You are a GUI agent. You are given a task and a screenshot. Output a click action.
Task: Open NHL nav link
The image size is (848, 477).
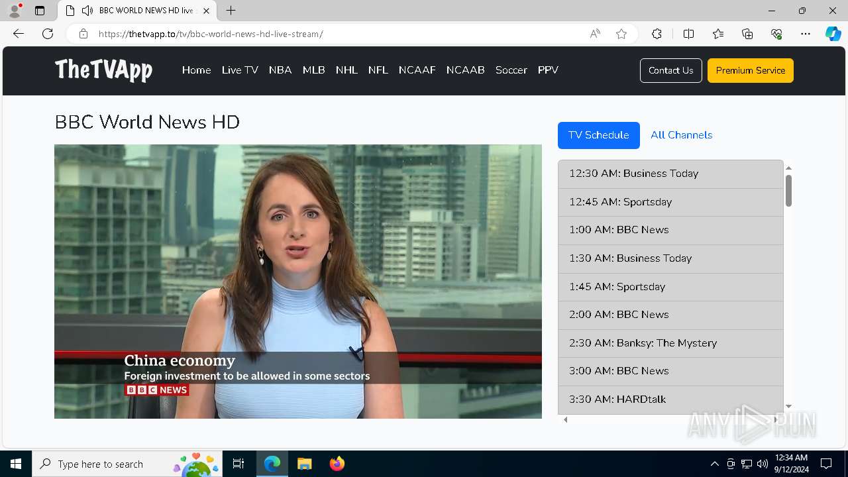coord(346,70)
